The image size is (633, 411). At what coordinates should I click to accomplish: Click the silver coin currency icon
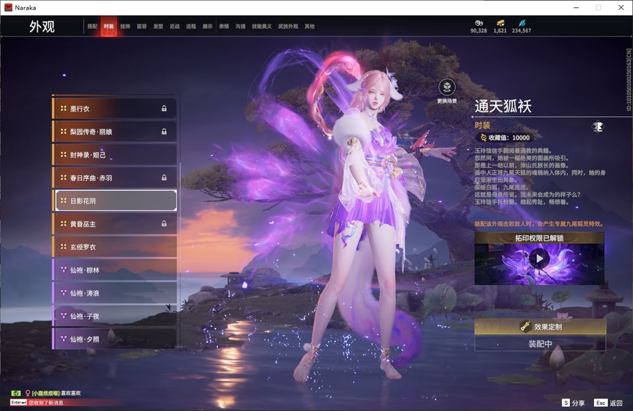(x=479, y=23)
